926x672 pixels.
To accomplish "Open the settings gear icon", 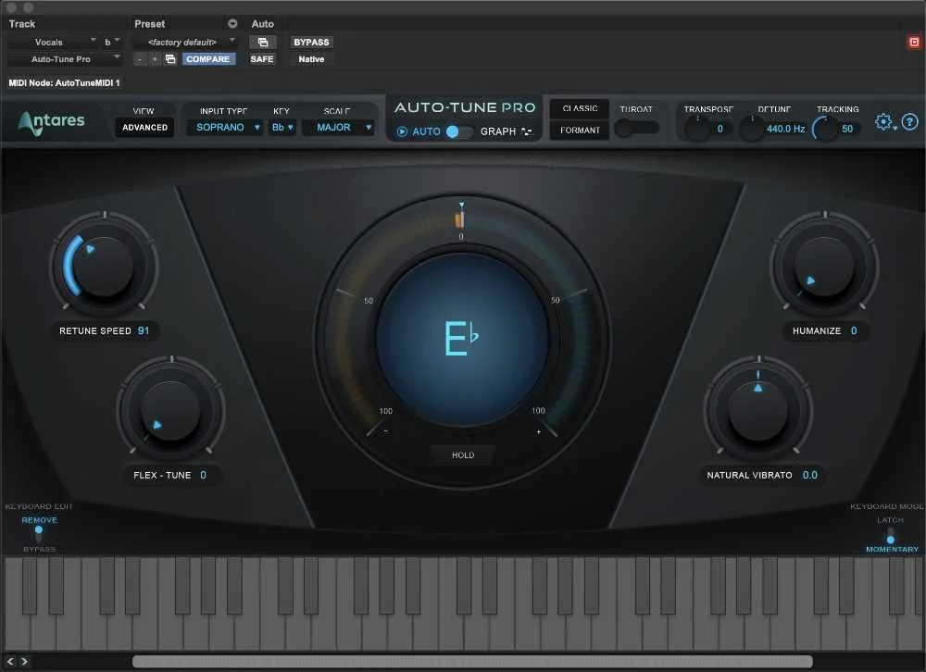I will 882,121.
